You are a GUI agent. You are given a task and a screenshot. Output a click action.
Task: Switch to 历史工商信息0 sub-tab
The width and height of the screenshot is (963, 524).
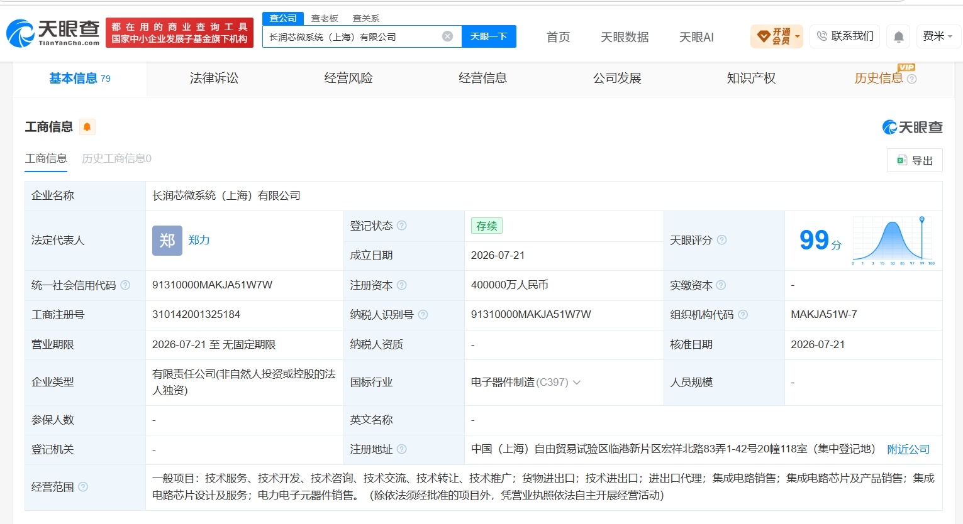click(x=116, y=158)
